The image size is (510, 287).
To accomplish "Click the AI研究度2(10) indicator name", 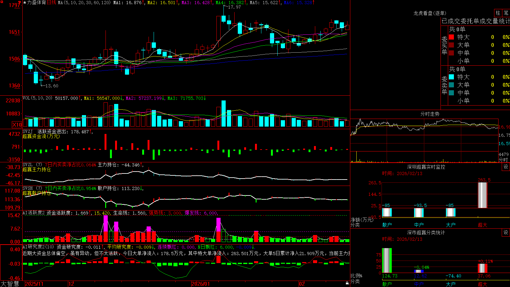I will (39, 247).
